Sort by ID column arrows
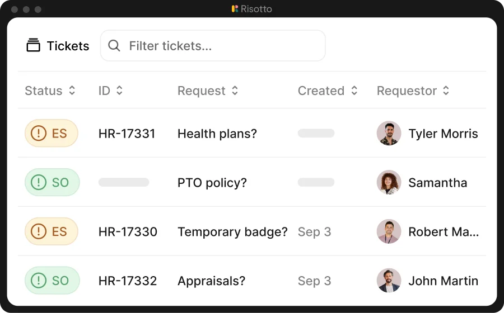504x313 pixels. coord(119,91)
